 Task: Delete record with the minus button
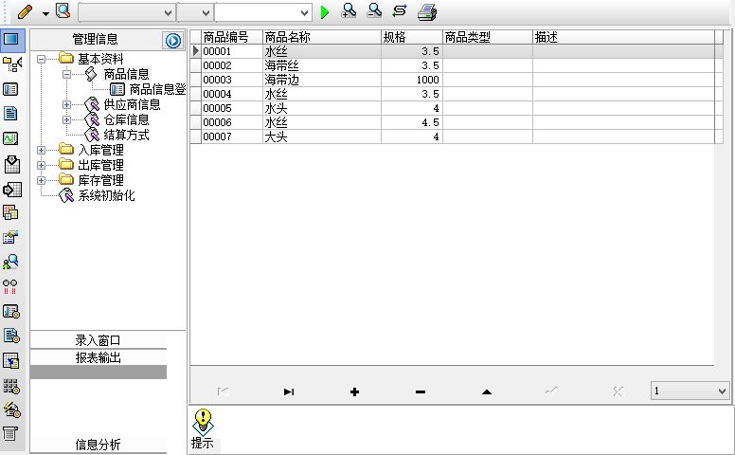click(x=421, y=391)
